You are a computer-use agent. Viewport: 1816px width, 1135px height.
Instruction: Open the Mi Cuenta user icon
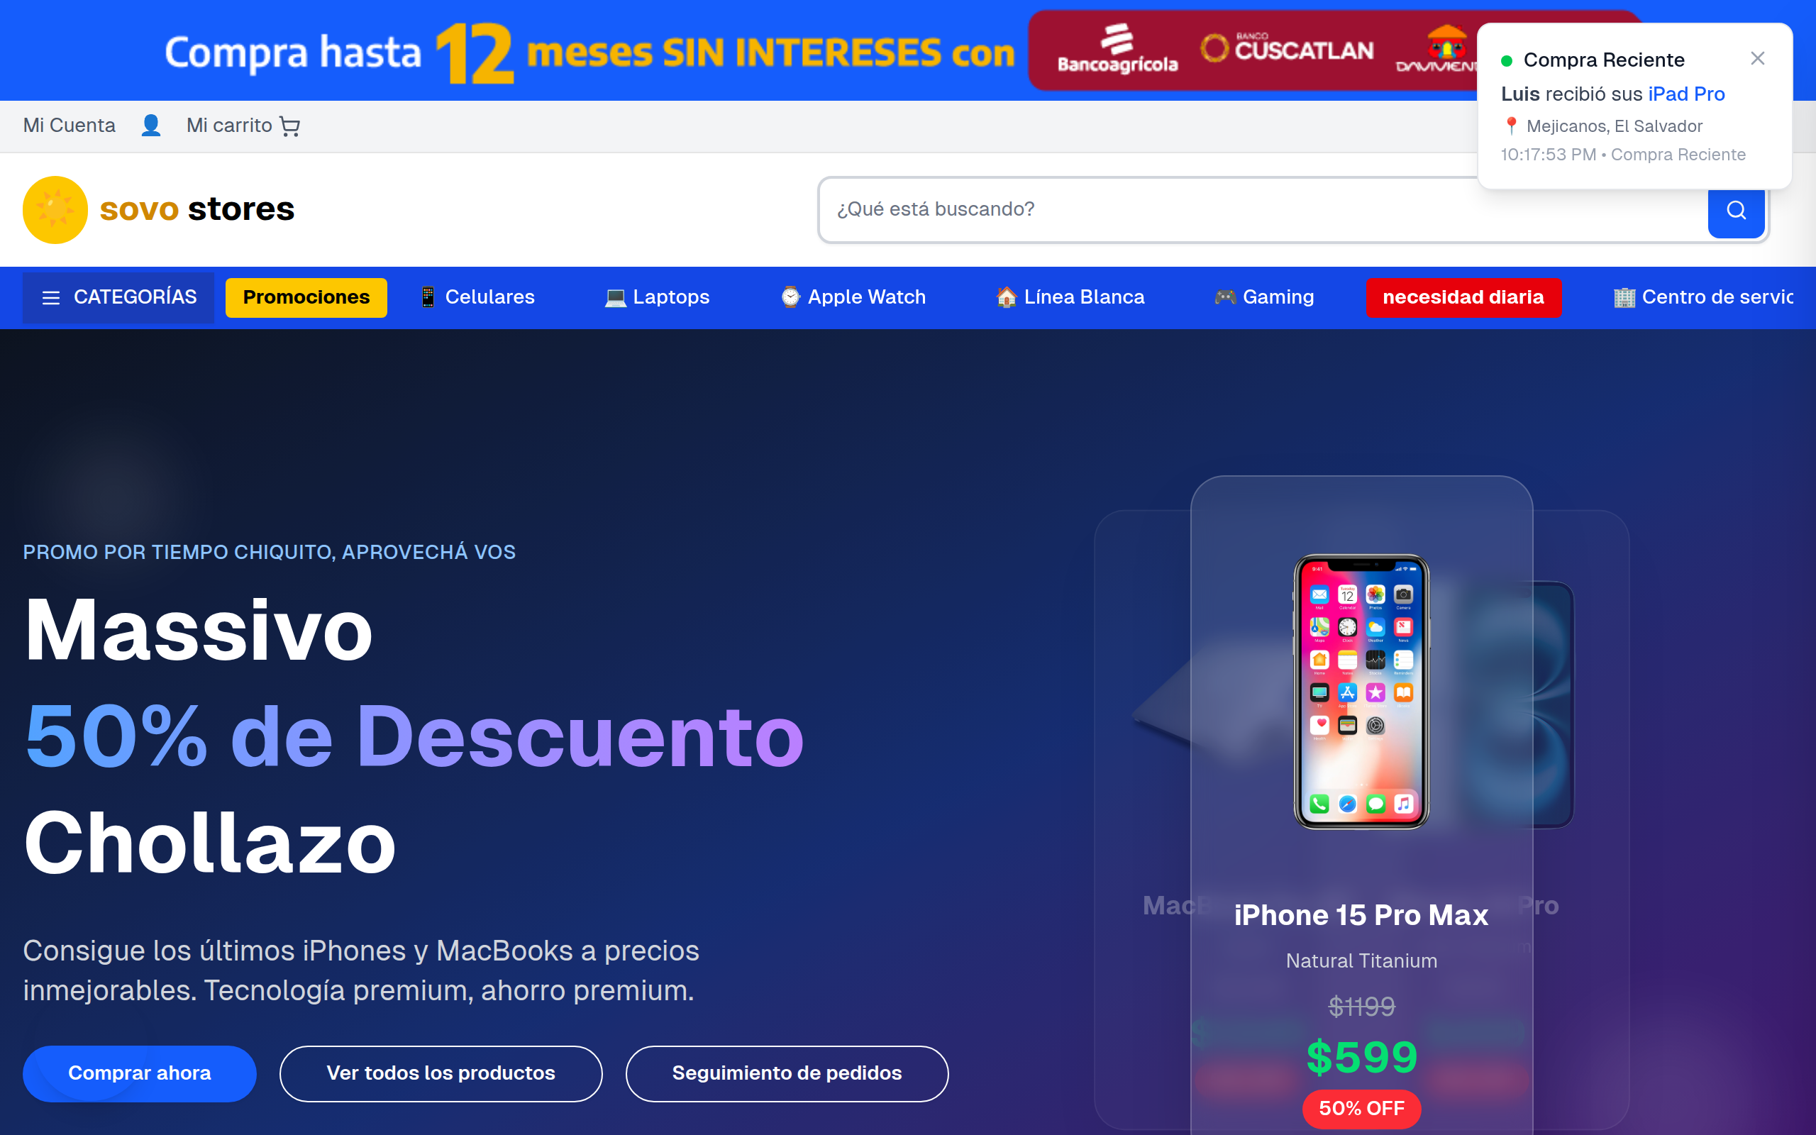click(151, 126)
